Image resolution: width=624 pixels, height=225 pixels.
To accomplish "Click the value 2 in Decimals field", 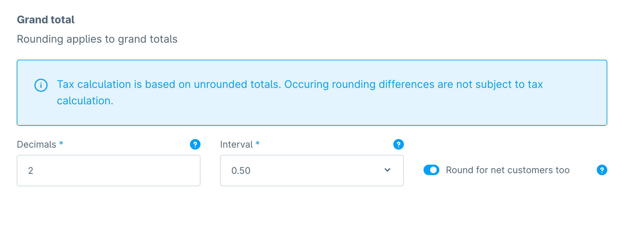I will coord(31,171).
